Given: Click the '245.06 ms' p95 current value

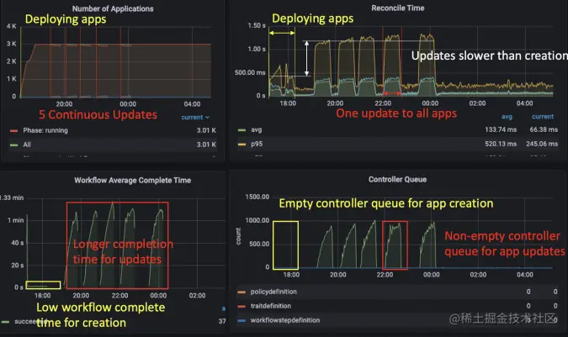Looking at the screenshot, I should point(542,144).
